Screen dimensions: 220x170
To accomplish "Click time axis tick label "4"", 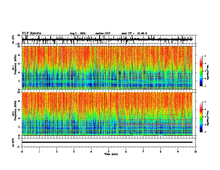I will pos(91,152).
